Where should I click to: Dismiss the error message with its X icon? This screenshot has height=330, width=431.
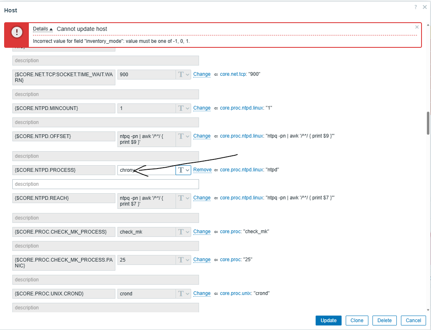coord(417,27)
